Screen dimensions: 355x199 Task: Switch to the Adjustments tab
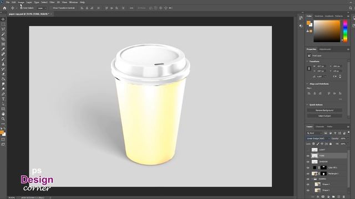[x=325, y=49]
